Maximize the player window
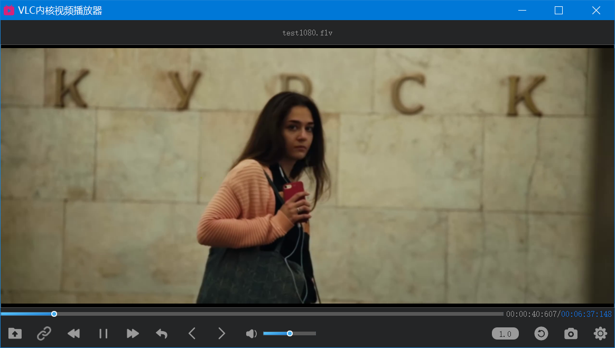Screen dimensions: 615x348 point(559,10)
